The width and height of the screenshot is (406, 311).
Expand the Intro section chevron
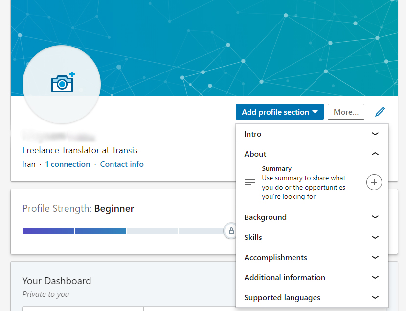(375, 134)
